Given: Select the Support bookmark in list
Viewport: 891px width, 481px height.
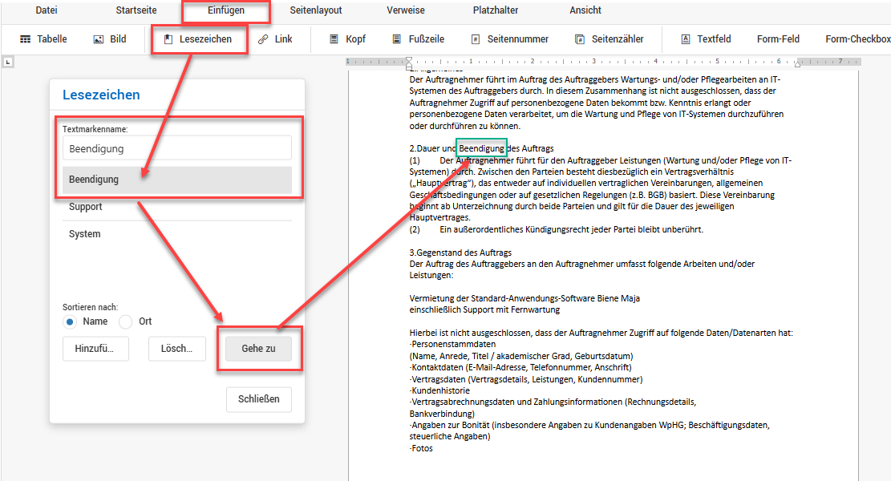Looking at the screenshot, I should [x=177, y=207].
